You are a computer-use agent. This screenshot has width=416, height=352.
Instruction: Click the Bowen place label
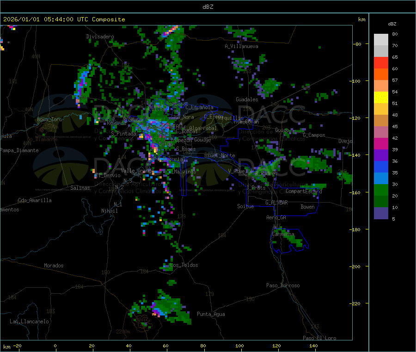point(307,207)
